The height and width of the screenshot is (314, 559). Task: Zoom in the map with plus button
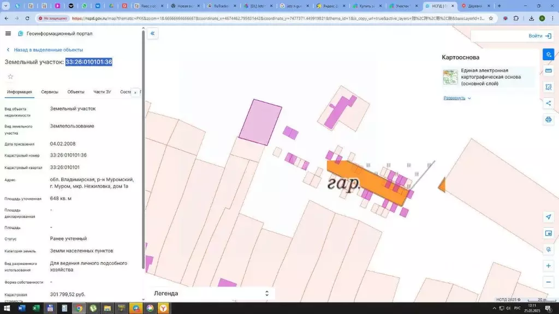point(549,266)
